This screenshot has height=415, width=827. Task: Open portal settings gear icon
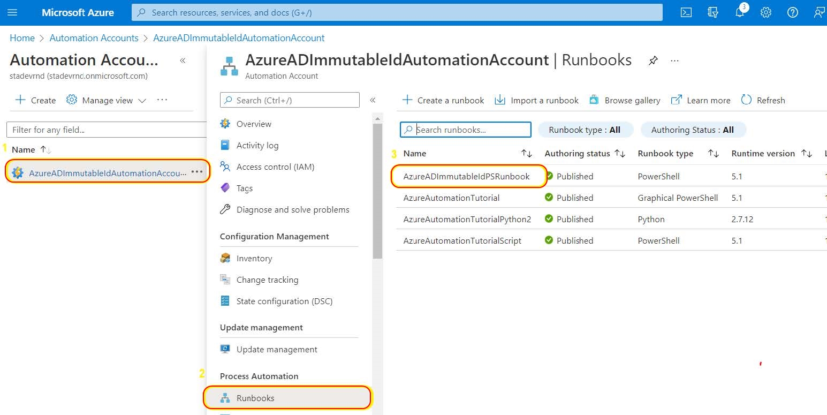766,12
